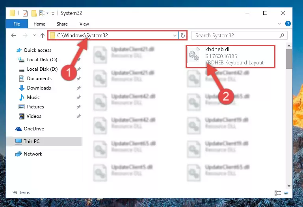This screenshot has width=303, height=207.
Task: Click the pin icon beside Videos
Action: pos(78,116)
